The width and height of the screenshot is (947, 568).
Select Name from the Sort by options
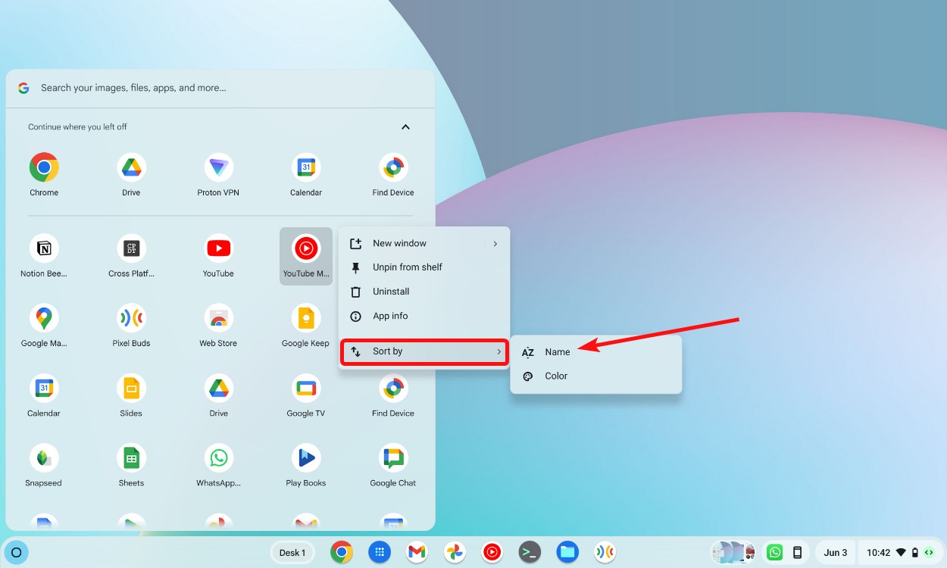tap(558, 351)
